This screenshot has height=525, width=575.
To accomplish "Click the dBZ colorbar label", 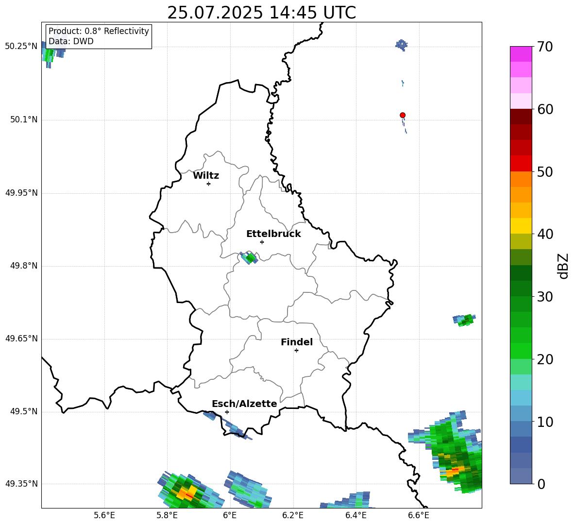I will point(564,266).
